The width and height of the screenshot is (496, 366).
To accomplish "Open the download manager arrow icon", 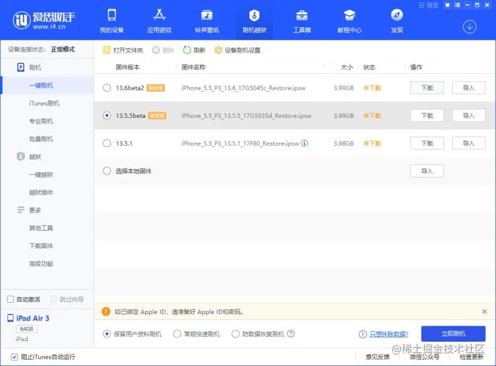I will [x=469, y=27].
